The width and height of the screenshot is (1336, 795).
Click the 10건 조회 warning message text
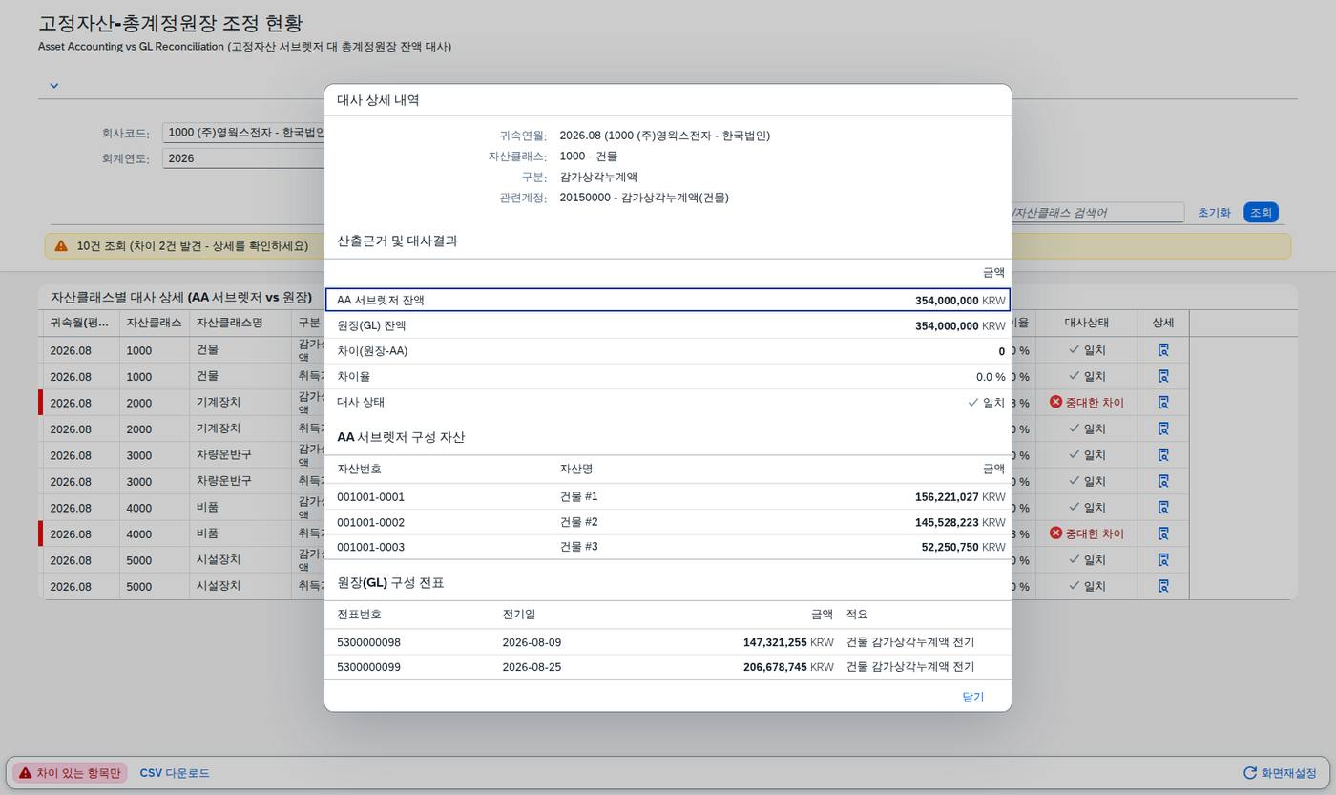click(193, 246)
